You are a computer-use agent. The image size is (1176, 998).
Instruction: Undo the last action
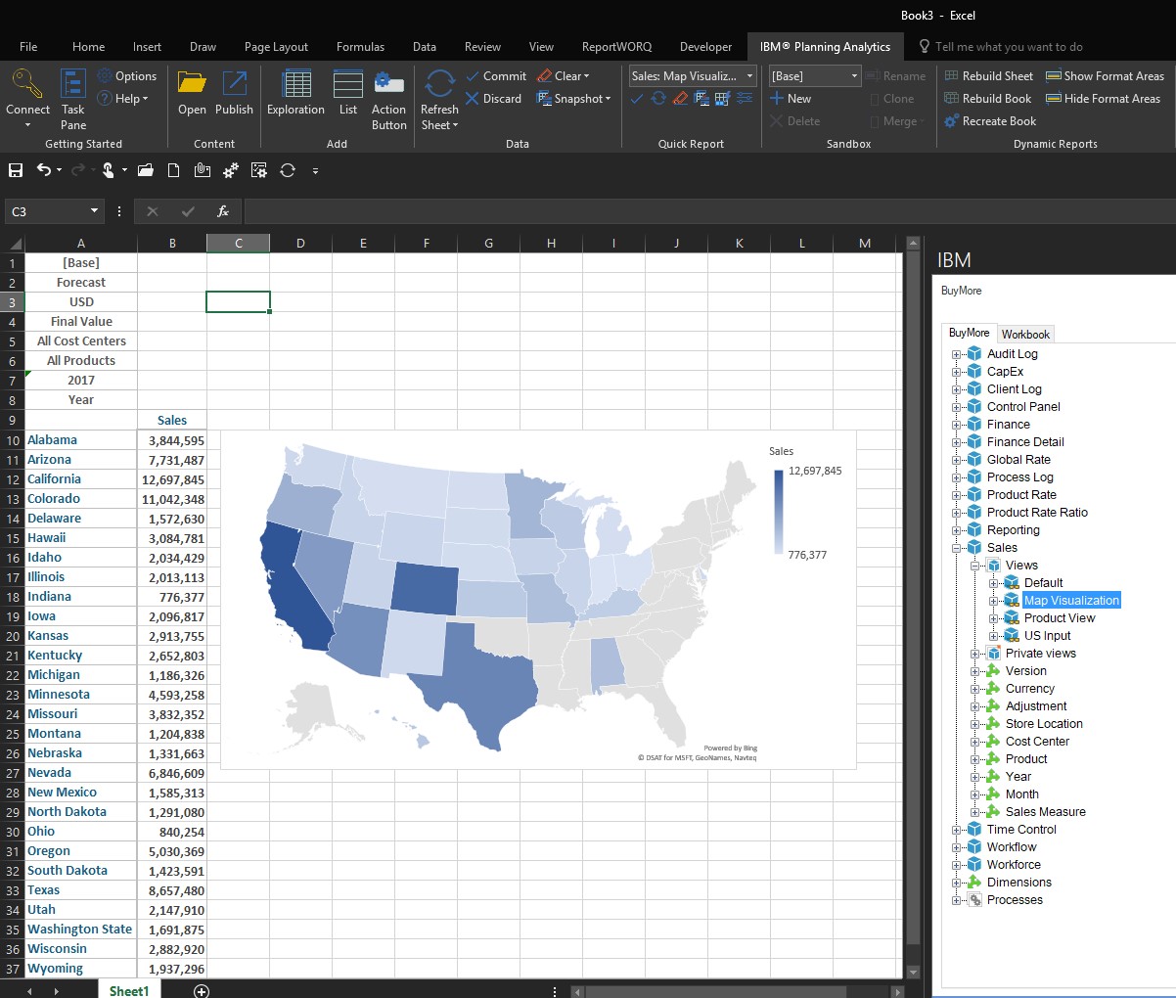click(43, 170)
